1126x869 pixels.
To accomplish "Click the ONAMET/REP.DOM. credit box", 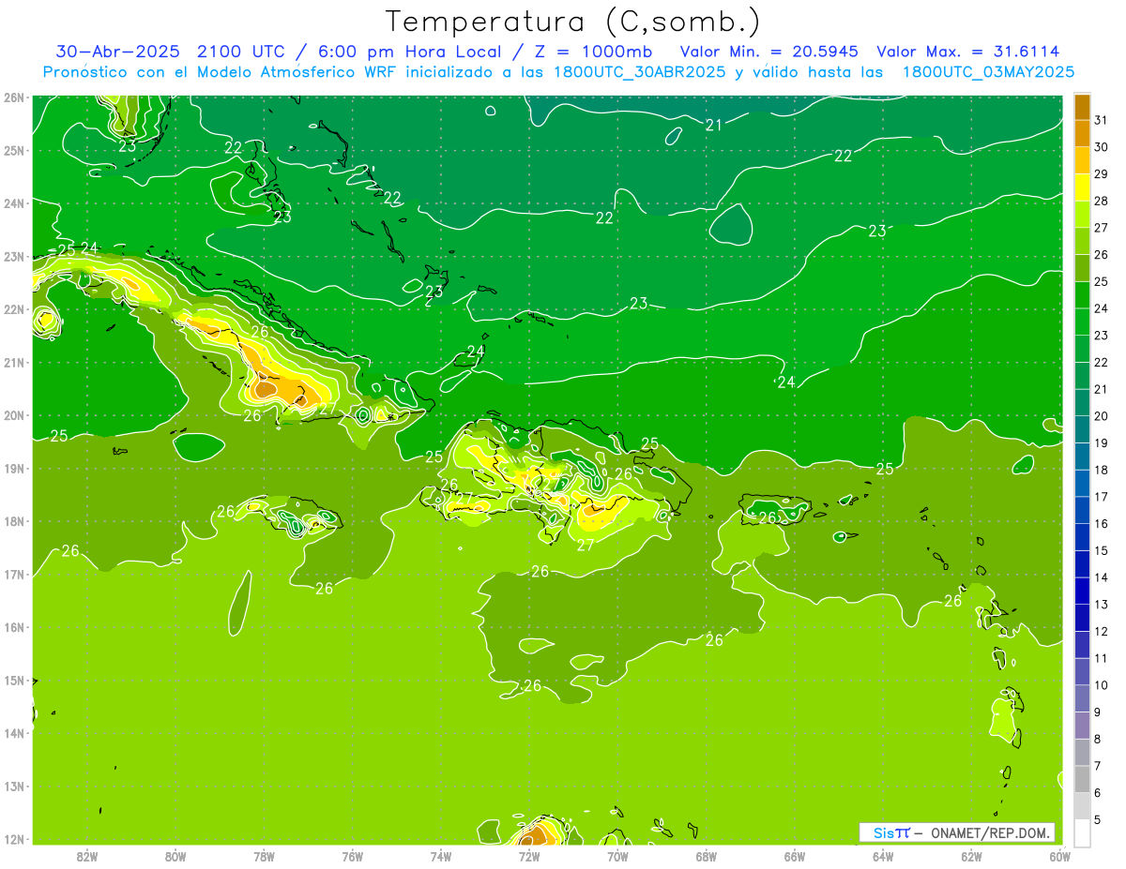I will click(957, 832).
